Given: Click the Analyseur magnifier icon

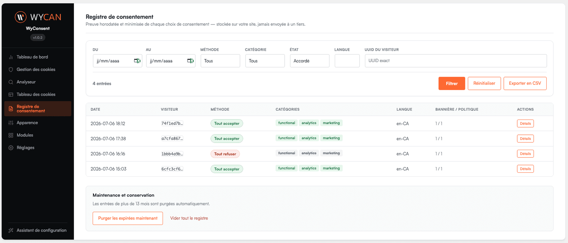Looking at the screenshot, I should pyautogui.click(x=11, y=82).
